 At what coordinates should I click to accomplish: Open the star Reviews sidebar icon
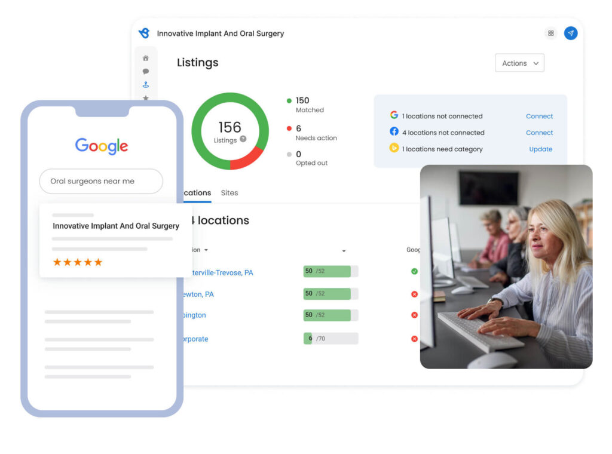coord(146,98)
